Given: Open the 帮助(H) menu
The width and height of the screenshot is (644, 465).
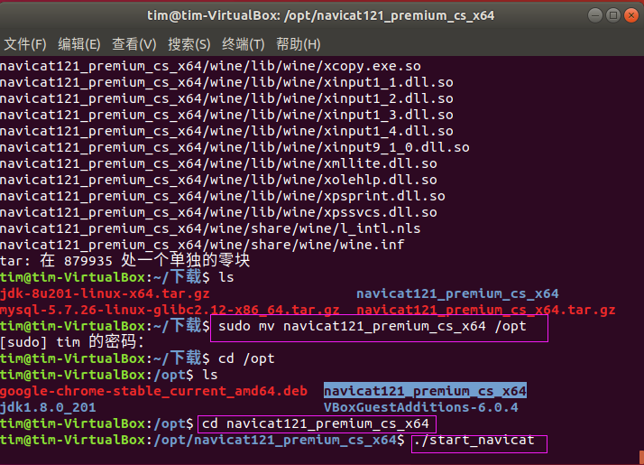Looking at the screenshot, I should 299,44.
